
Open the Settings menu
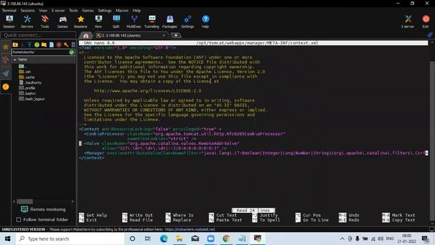click(105, 11)
